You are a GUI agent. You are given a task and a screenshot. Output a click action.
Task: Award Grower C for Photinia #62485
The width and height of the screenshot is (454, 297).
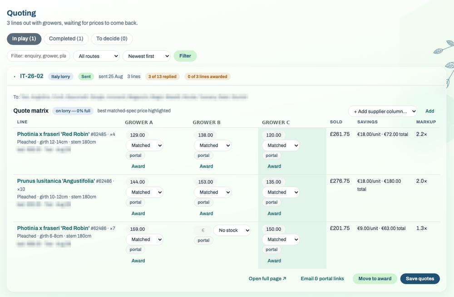(274, 166)
